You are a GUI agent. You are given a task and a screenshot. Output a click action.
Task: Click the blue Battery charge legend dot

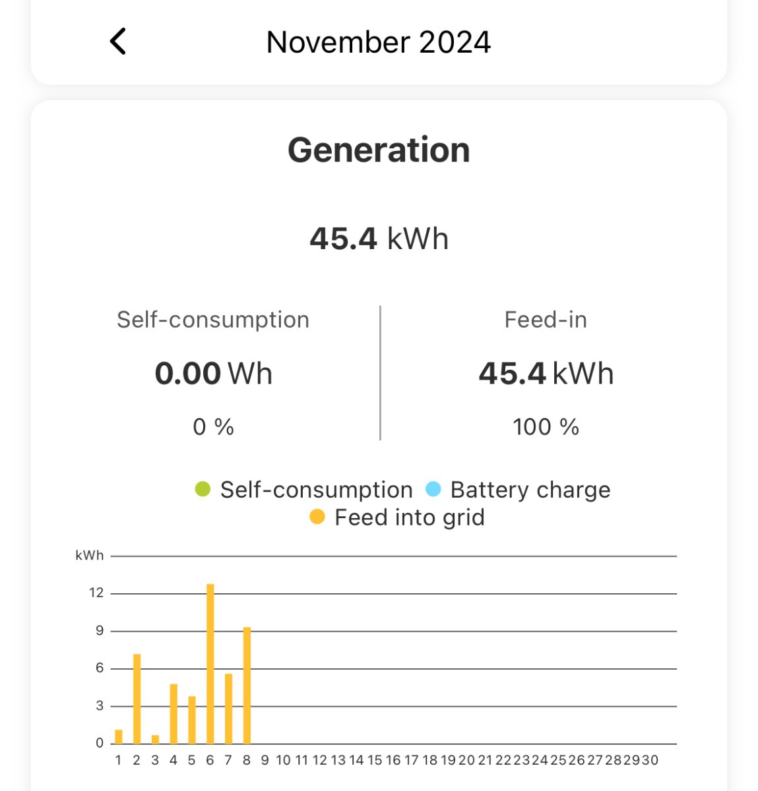point(433,490)
